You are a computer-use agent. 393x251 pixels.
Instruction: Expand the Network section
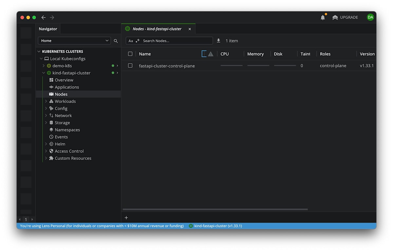(46, 116)
